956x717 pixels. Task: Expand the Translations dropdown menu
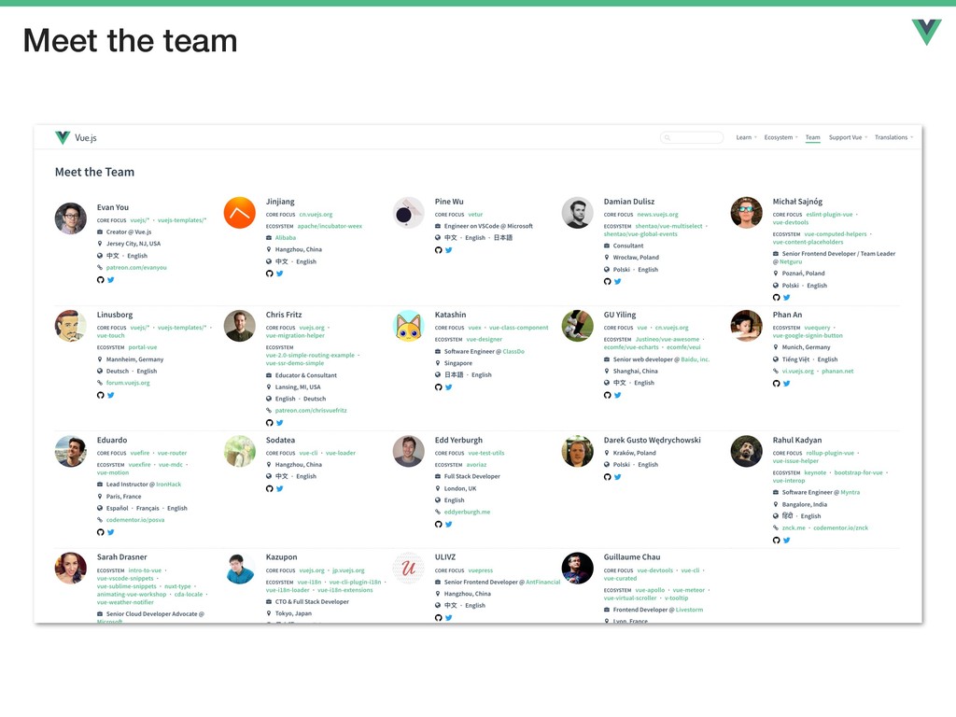click(893, 138)
